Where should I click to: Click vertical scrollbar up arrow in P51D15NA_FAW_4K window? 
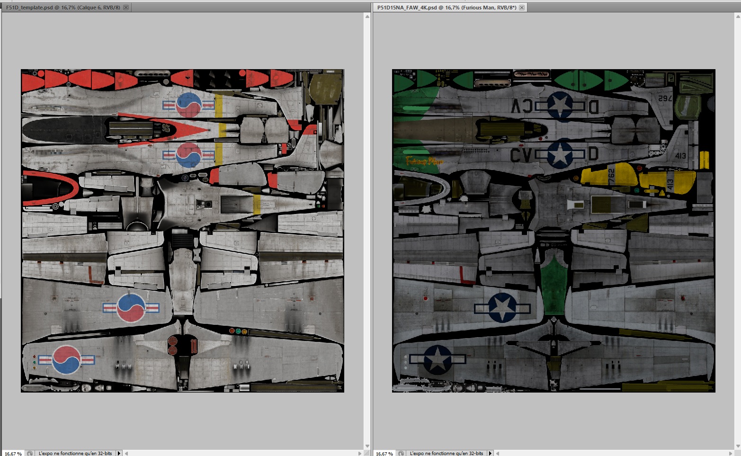pyautogui.click(x=738, y=17)
